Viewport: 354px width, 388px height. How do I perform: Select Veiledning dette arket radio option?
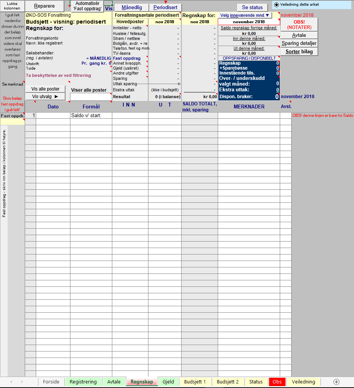(276, 5)
